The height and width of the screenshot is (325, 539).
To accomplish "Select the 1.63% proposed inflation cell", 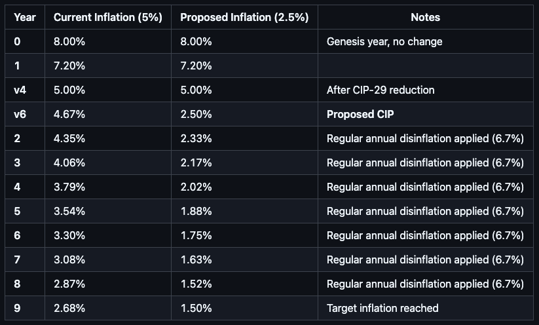I will (x=196, y=259).
